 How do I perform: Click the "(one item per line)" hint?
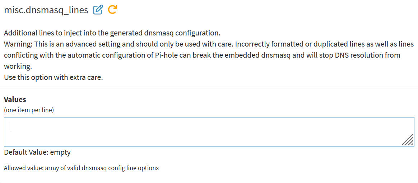pos(29,110)
